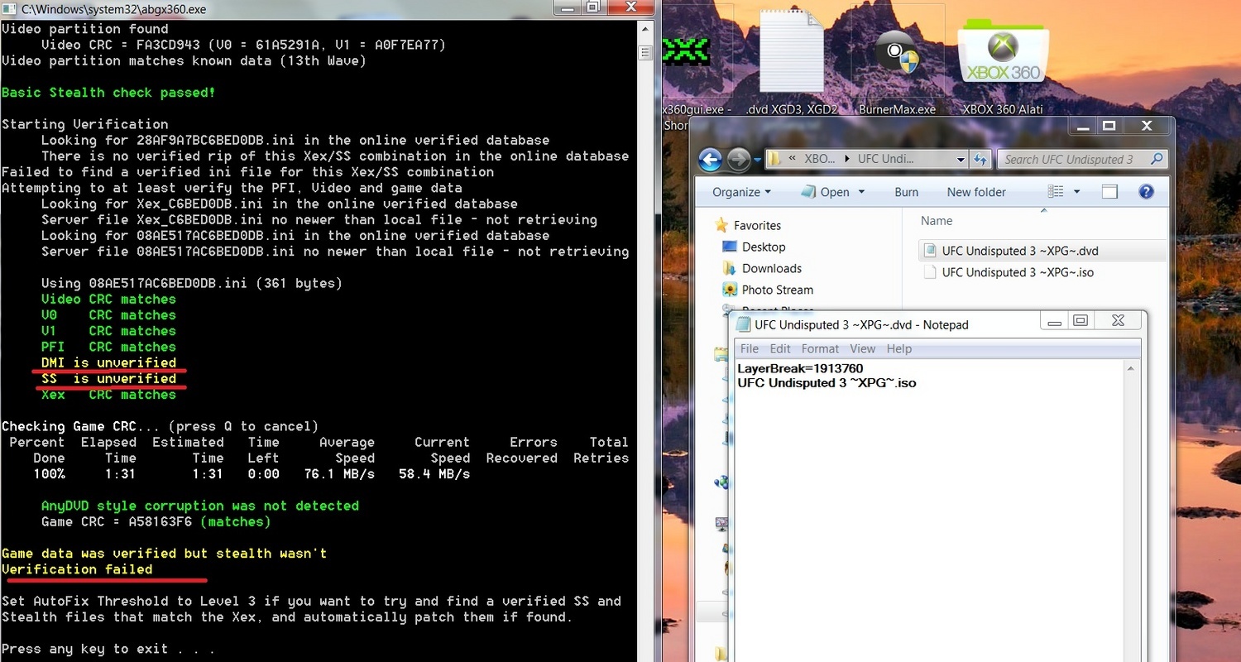
Task: Open Explorer help with the question mark
Action: coord(1146,192)
